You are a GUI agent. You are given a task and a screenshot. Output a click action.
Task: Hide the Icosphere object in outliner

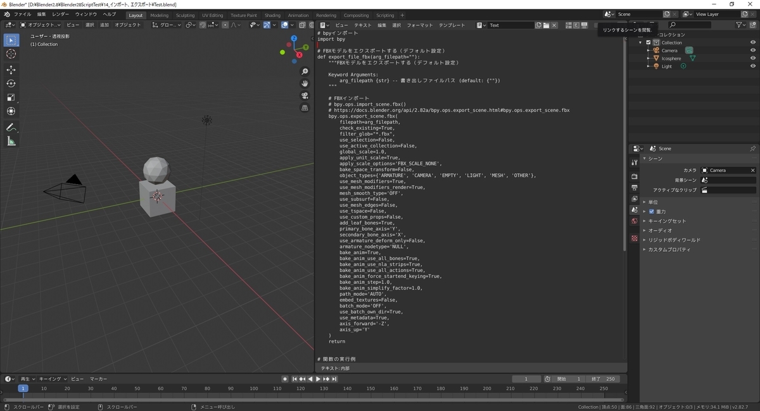point(753,58)
